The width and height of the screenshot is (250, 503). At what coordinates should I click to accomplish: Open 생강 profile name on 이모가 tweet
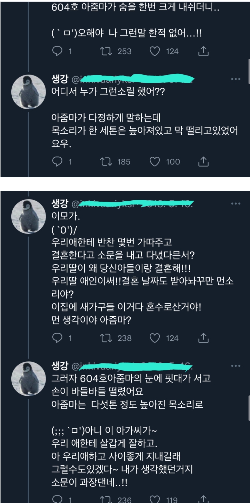point(60,203)
